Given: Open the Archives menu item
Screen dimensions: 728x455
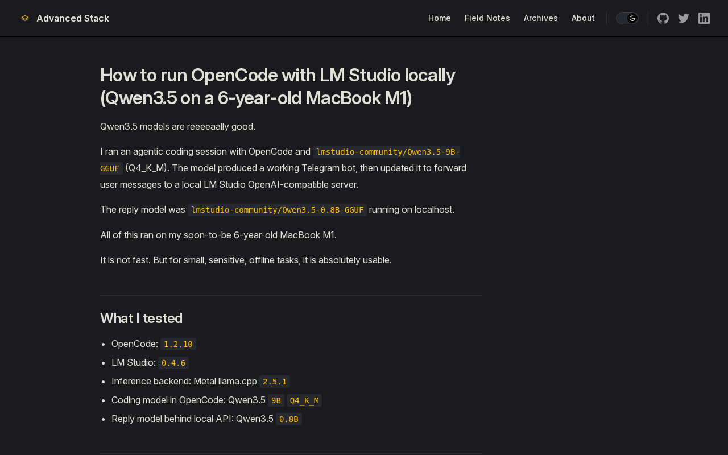Looking at the screenshot, I should click(x=540, y=18).
